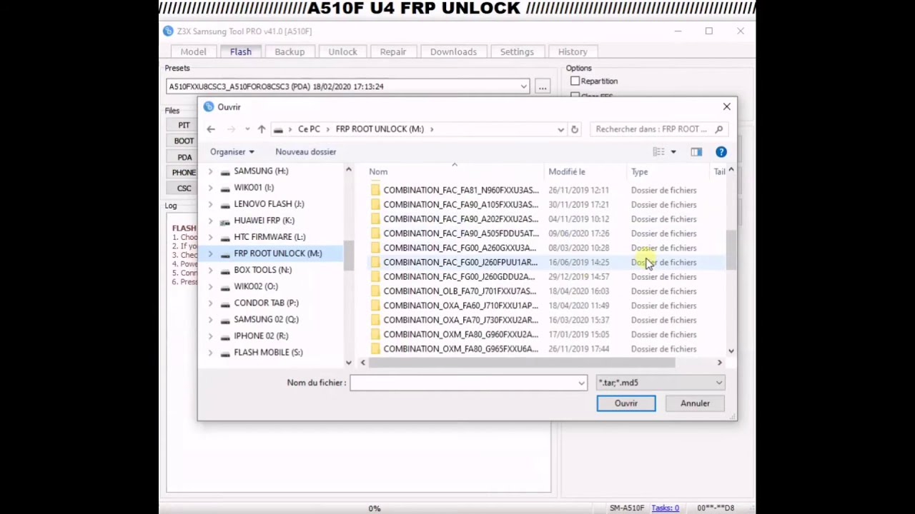The image size is (915, 514).
Task: Focus the Rechercher dans FRP ROOT search box
Action: point(653,129)
